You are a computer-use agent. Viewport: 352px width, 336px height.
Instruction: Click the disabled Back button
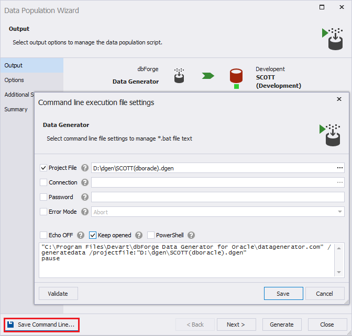[x=195, y=325]
